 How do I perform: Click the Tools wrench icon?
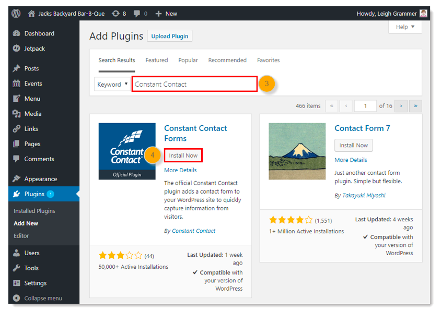tap(16, 268)
